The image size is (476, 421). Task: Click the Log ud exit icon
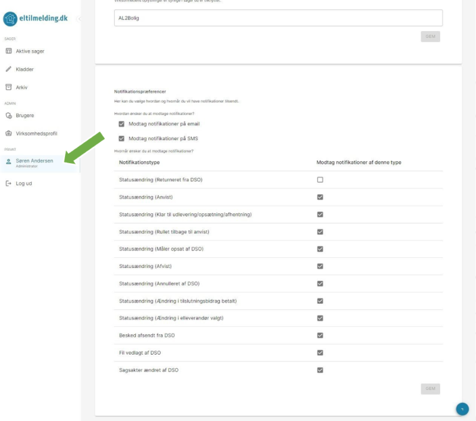tap(9, 184)
